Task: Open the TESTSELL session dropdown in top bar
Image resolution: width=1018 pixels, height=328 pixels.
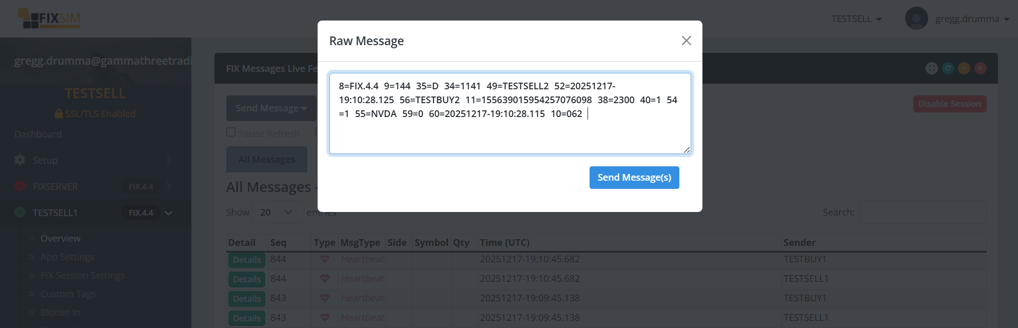Action: [x=856, y=19]
